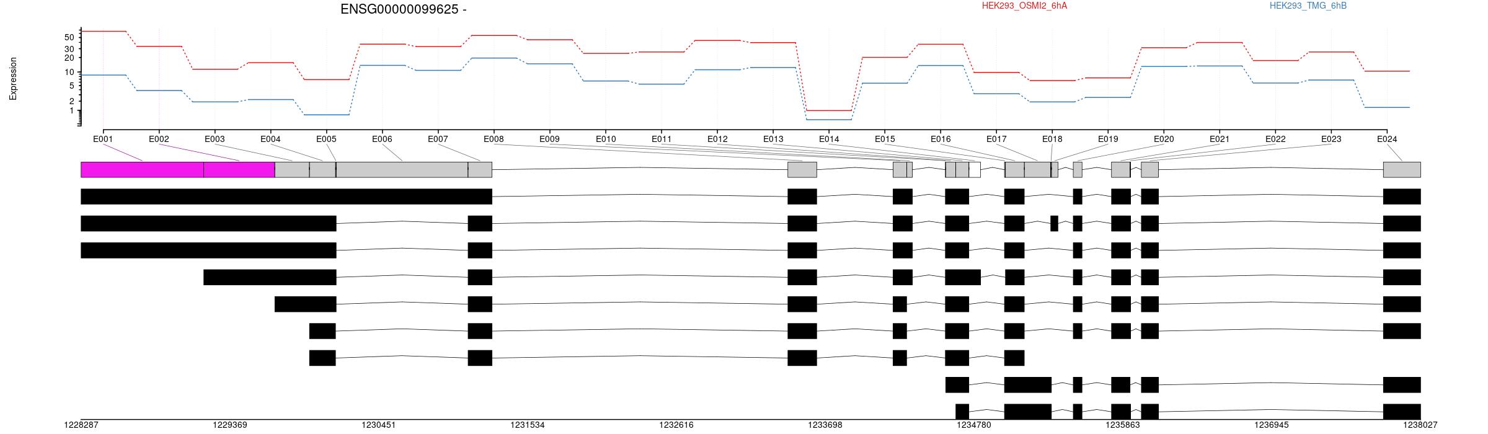Click genomic coordinate 1236945
The height and width of the screenshot is (434, 1488).
(1272, 425)
